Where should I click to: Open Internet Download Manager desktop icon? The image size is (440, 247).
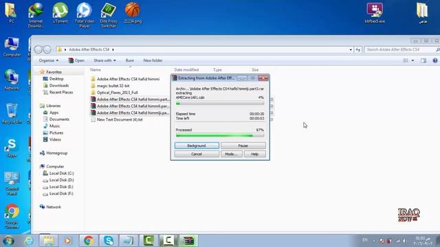(36, 15)
